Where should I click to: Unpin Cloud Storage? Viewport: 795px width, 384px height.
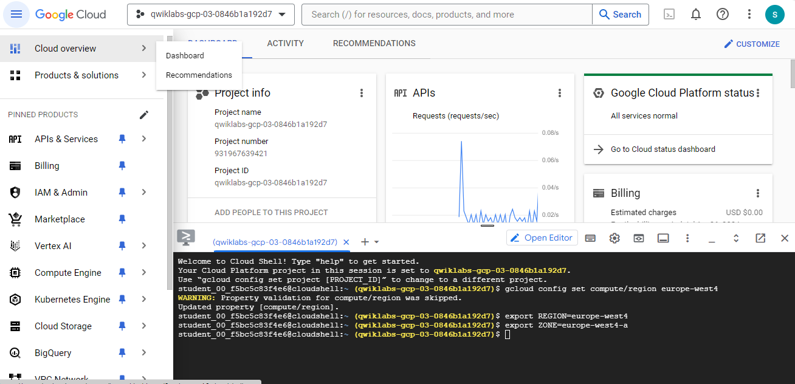[x=122, y=326]
